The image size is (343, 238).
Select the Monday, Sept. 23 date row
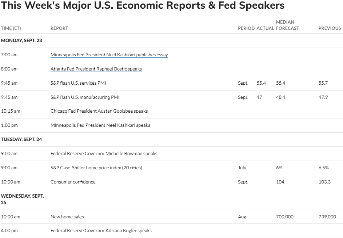[x=172, y=41]
